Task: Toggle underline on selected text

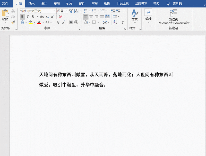Action: pos(33,17)
